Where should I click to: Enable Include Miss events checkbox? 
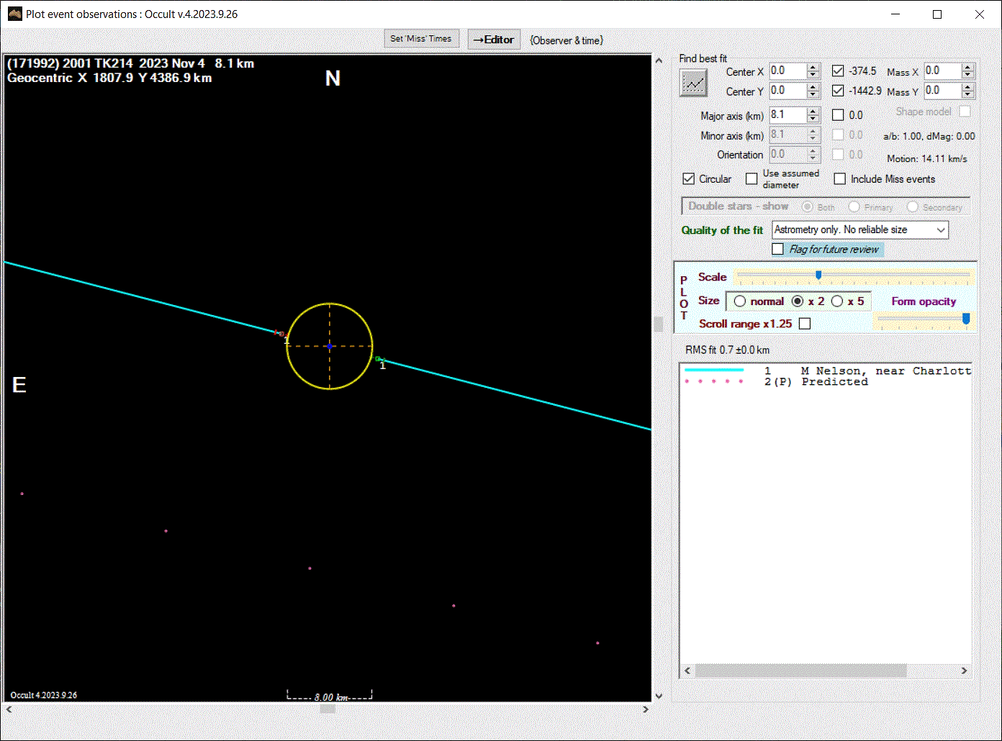[x=839, y=179]
